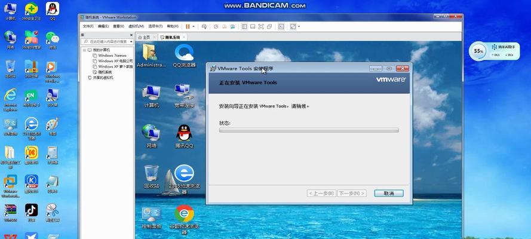This screenshot has width=531, height=239.
Task: Expand the library search dropdown arrow
Action: coord(131,41)
